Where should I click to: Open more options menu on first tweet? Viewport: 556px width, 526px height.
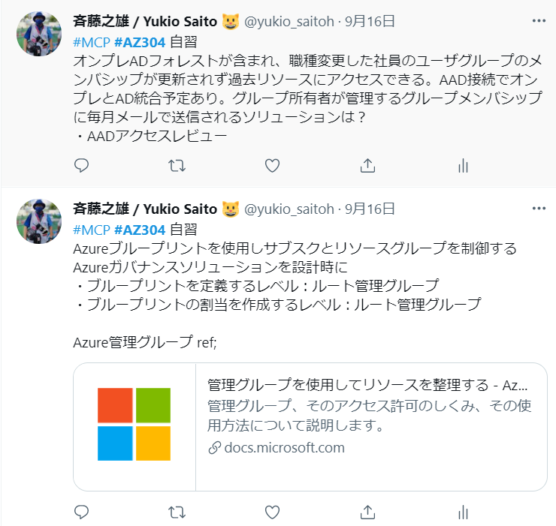pos(539,21)
